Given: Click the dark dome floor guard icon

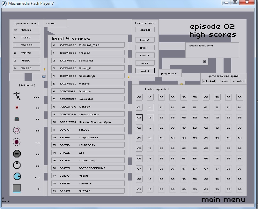Looking at the screenshot, I should click(17, 119).
